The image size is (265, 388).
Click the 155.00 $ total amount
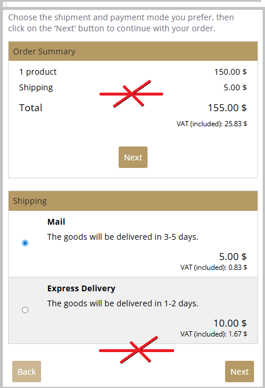click(x=227, y=108)
